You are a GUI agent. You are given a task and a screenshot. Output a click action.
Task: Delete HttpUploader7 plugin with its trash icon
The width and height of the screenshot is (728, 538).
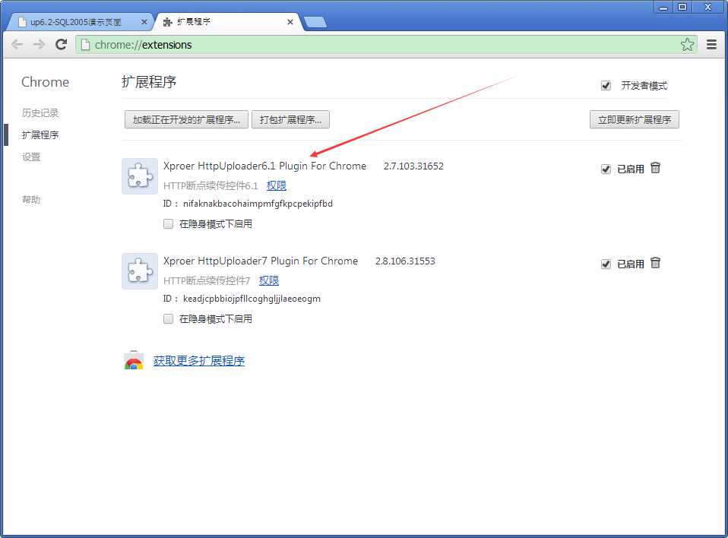tap(655, 263)
